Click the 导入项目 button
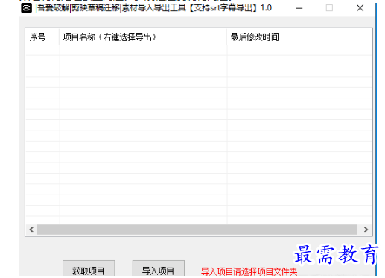The image size is (385, 278). click(159, 269)
